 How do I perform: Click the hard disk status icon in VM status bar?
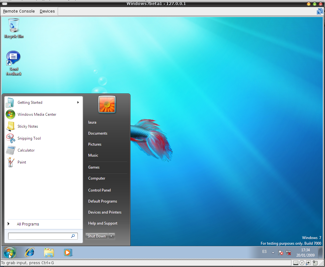point(296,263)
